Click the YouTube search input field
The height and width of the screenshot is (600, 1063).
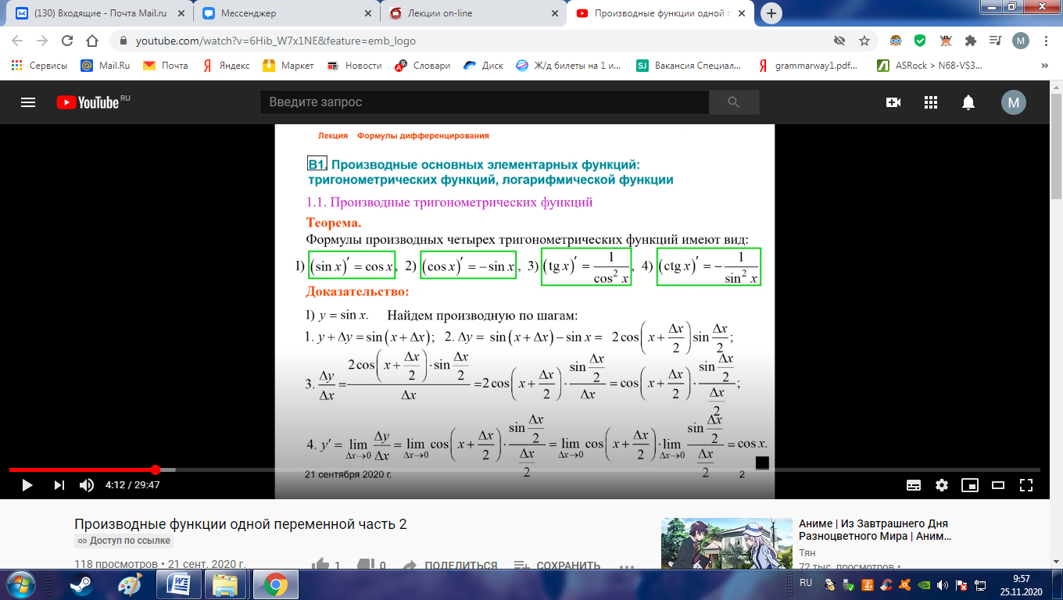[485, 102]
